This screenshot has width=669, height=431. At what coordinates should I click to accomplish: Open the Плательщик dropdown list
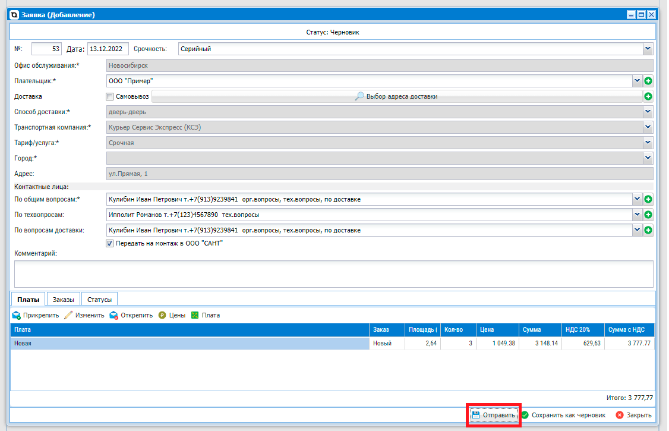[637, 81]
